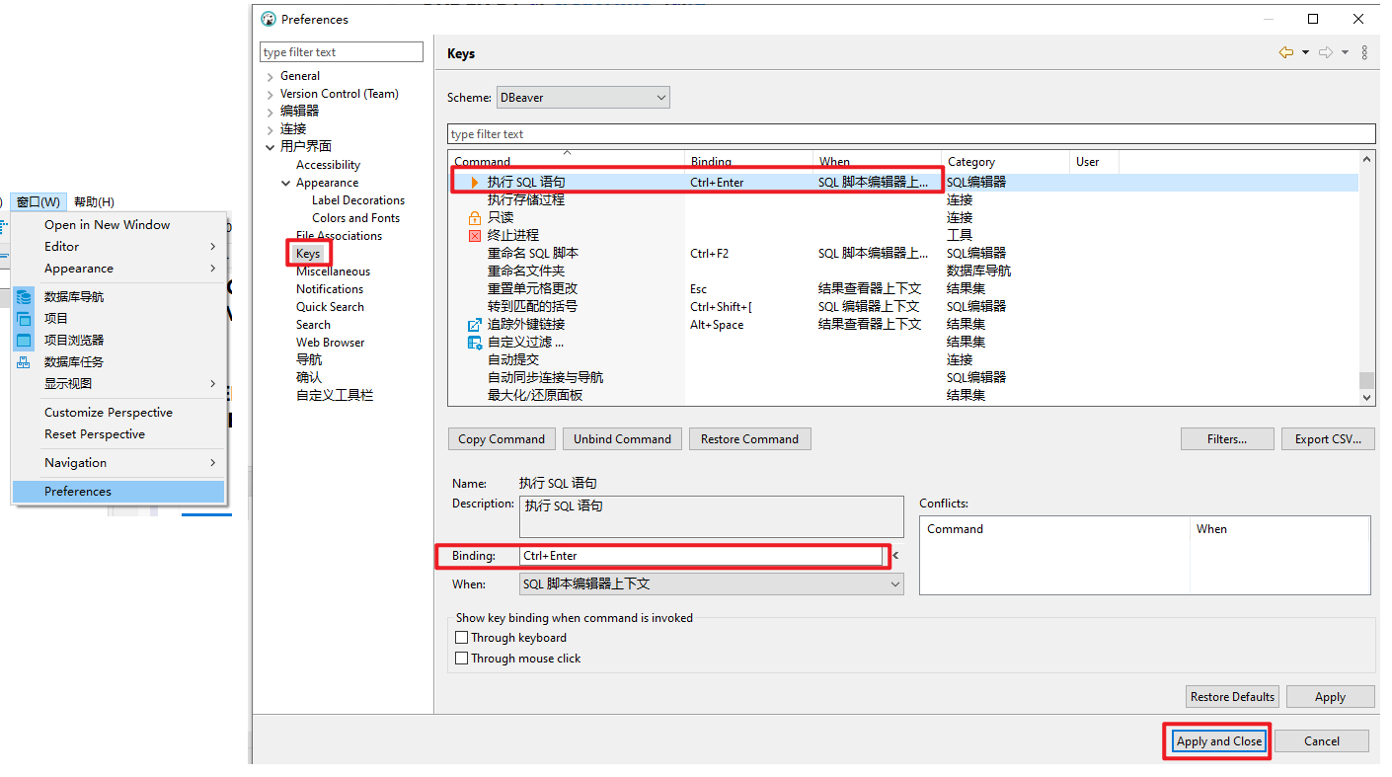Click Apply and Close

pos(1218,741)
